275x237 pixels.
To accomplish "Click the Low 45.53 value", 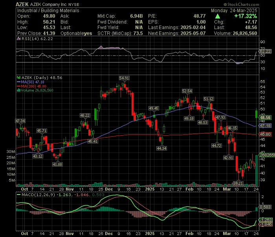I will pyautogui.click(x=49, y=28).
